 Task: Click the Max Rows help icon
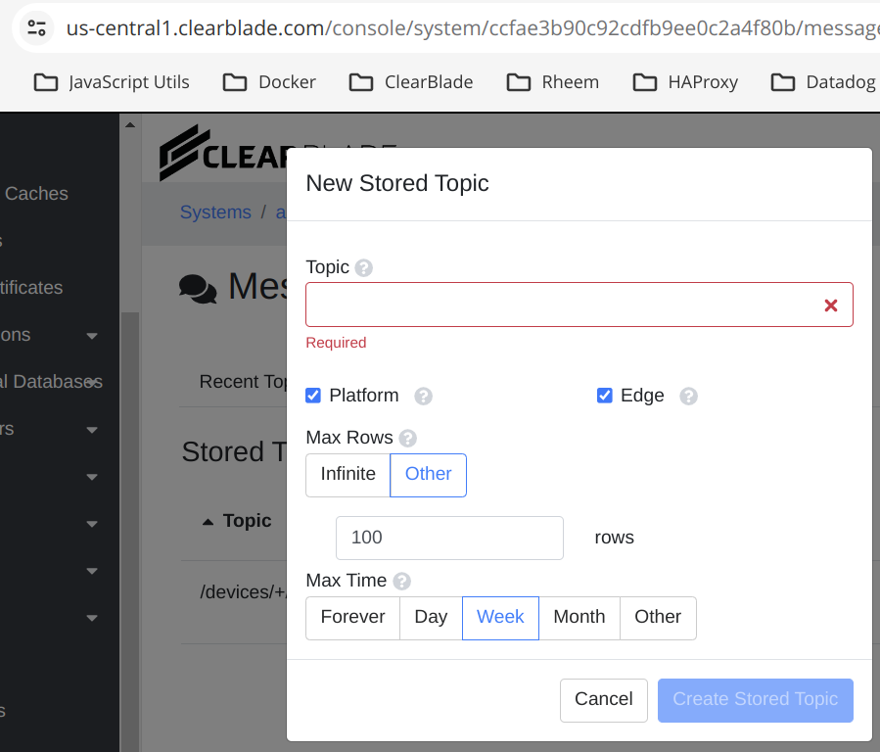pyautogui.click(x=407, y=439)
